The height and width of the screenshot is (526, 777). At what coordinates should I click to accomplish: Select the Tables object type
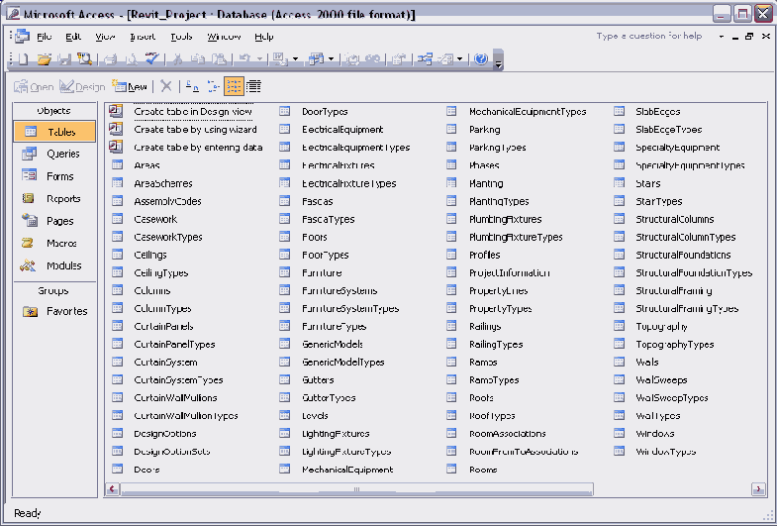coord(54,132)
